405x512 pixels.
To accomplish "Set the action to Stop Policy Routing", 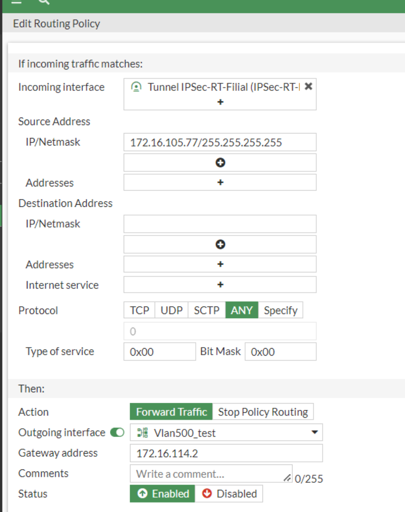I will tap(263, 412).
